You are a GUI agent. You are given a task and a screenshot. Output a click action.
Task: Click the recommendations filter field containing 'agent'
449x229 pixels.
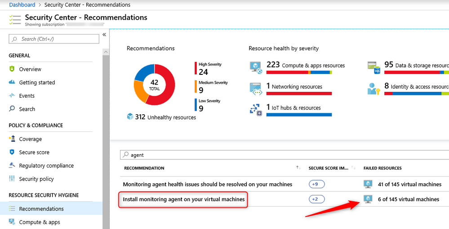tap(284, 155)
